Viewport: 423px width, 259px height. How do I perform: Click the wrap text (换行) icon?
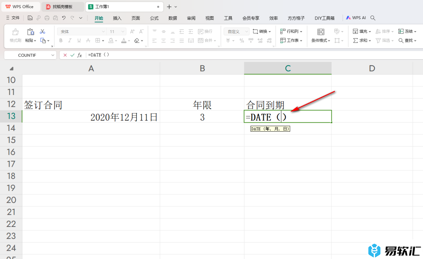(x=205, y=31)
